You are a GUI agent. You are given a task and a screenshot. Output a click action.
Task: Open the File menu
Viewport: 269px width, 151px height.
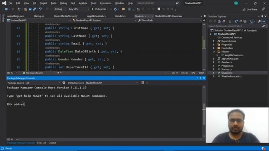10,3
